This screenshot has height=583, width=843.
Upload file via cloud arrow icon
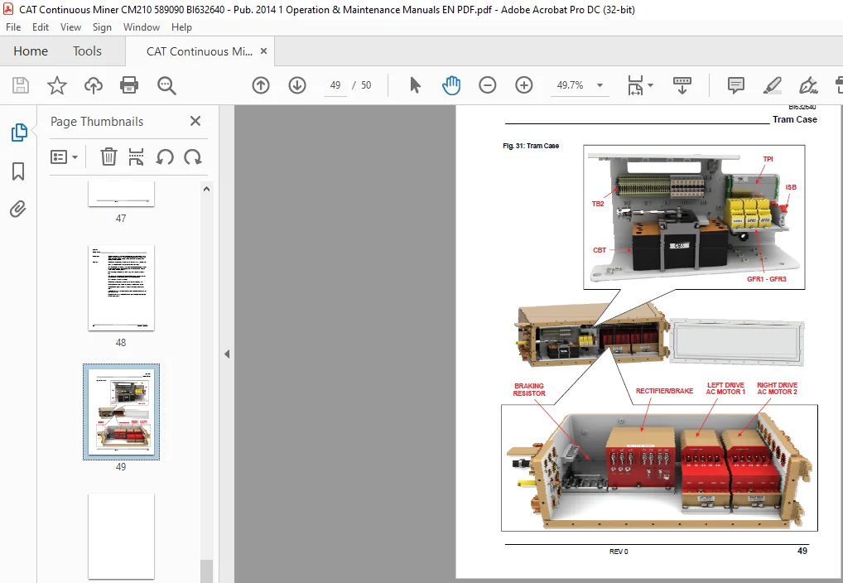click(94, 85)
